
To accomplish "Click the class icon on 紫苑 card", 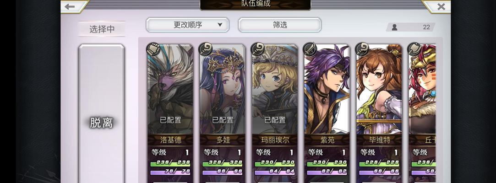I will (310, 49).
